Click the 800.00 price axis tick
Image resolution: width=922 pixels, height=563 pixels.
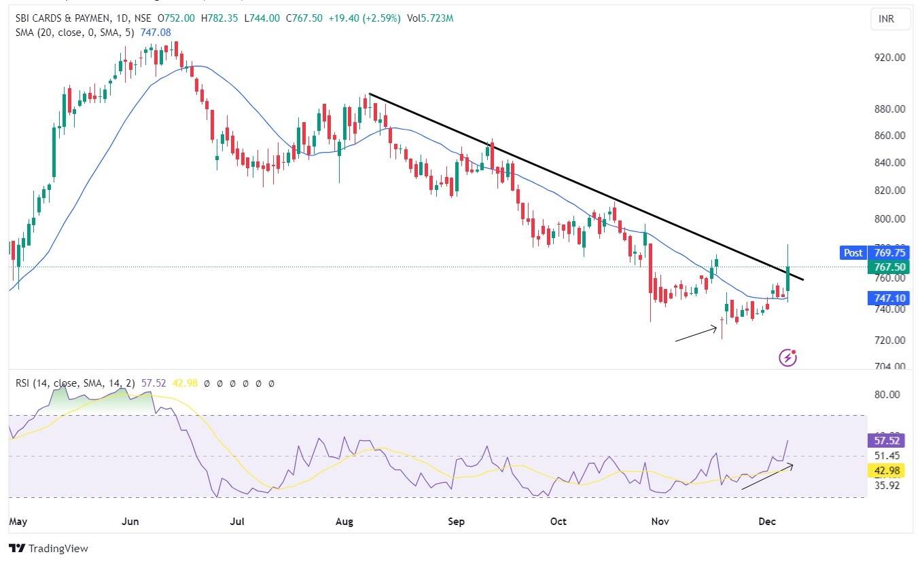(x=891, y=219)
